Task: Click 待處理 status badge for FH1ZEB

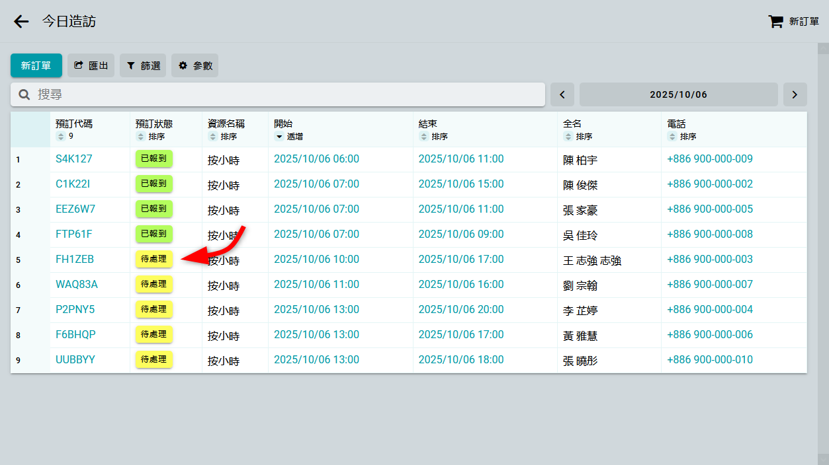Action: [x=154, y=259]
